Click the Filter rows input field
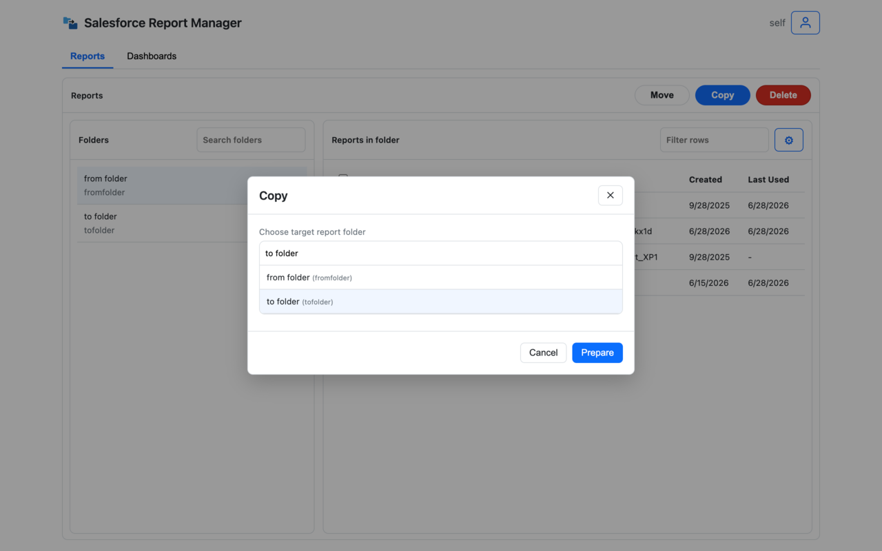 pos(714,140)
